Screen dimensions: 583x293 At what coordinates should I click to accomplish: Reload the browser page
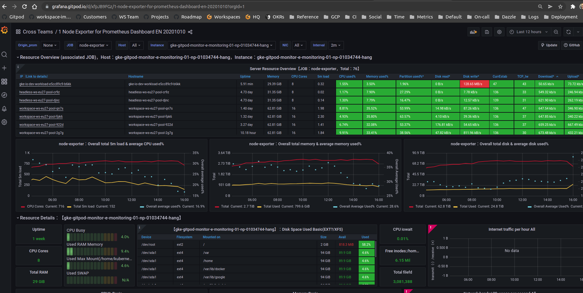24,7
